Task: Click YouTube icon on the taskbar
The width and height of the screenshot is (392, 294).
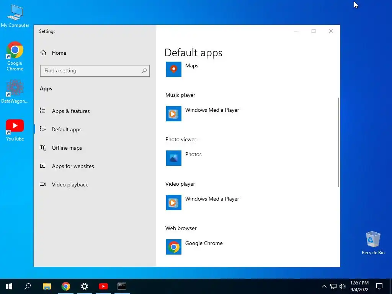Action: [103, 286]
